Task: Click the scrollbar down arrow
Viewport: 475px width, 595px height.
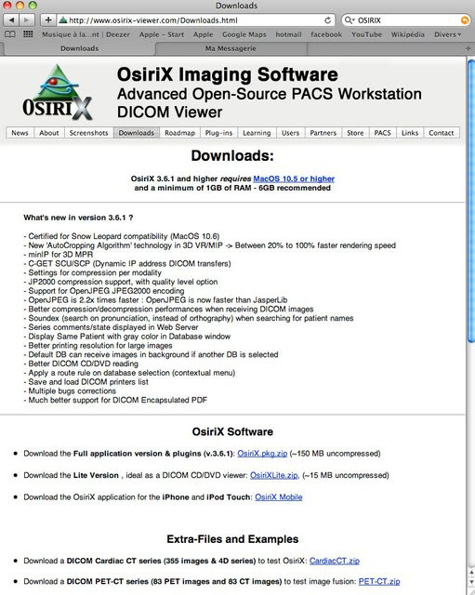Action: pyautogui.click(x=471, y=582)
